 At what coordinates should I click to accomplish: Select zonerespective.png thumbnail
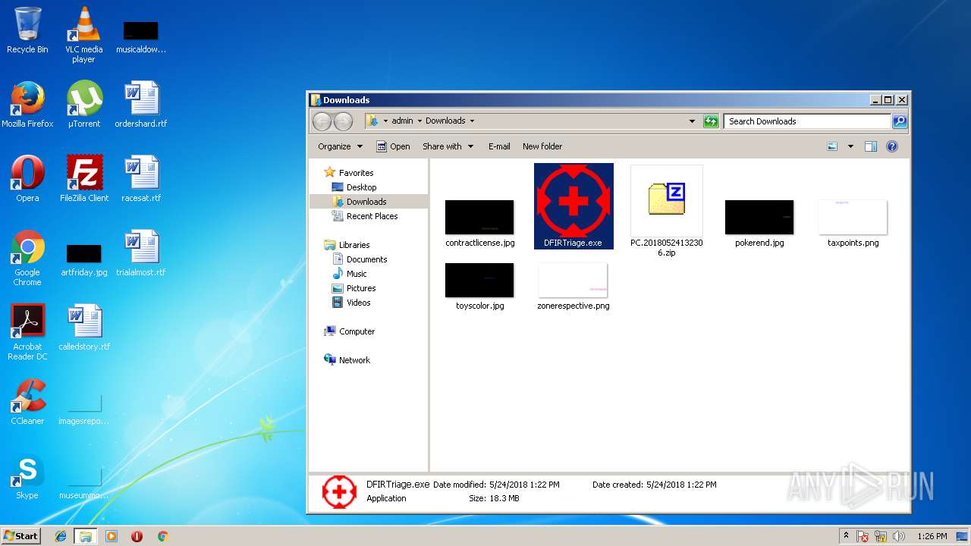573,287
